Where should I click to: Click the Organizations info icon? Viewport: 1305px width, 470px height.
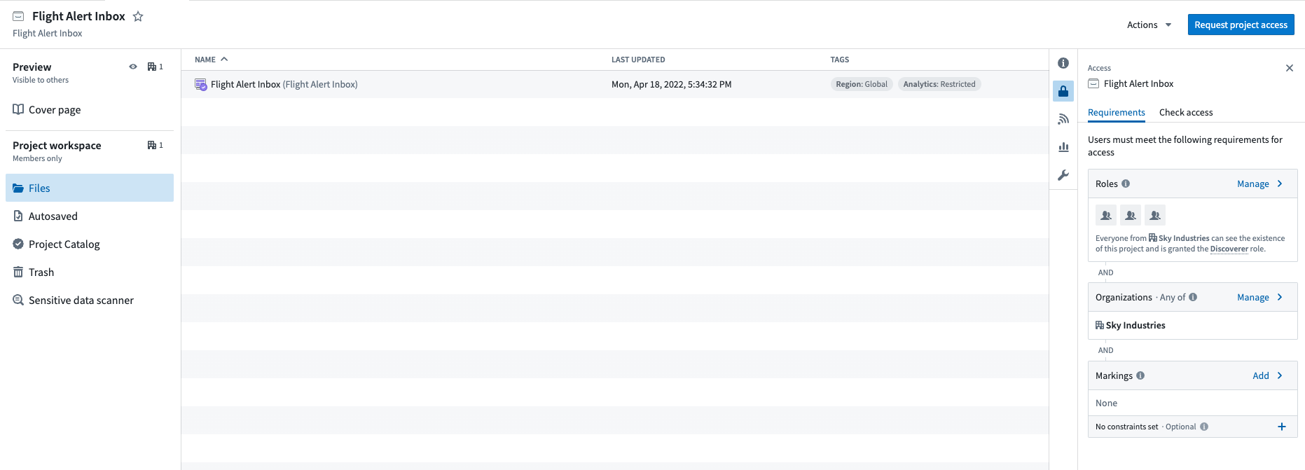point(1193,297)
